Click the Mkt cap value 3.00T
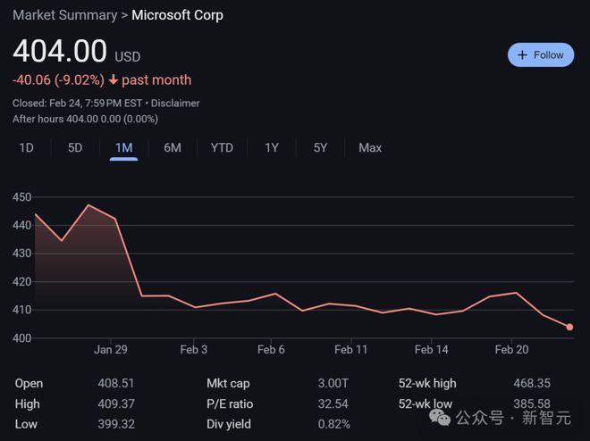This screenshot has height=441, width=590. [x=333, y=383]
